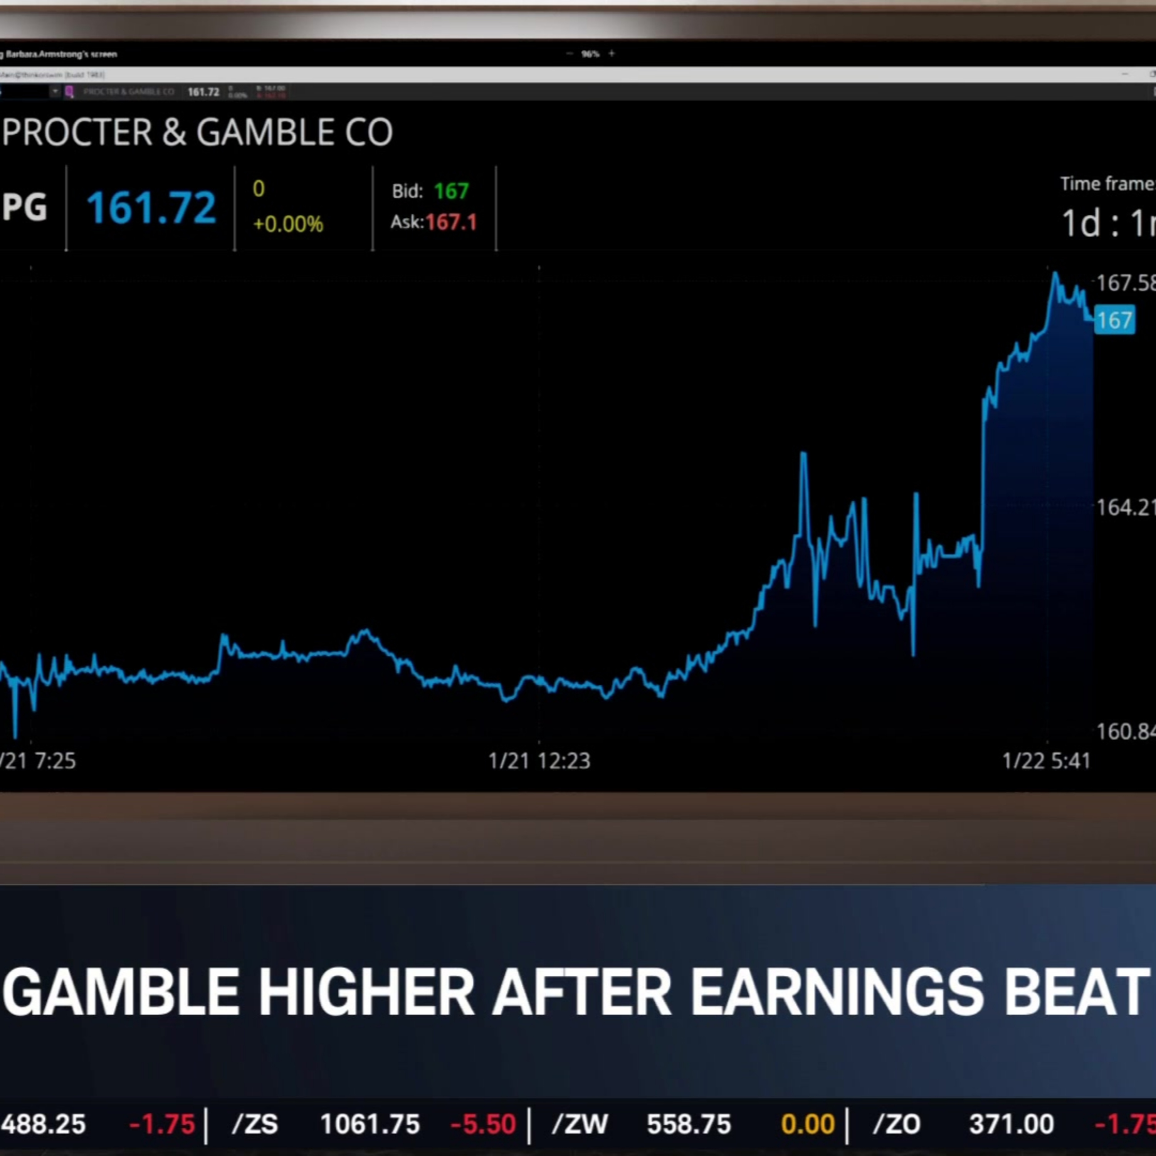Click the /ZW futures symbol in the ticker
The image size is (1156, 1156).
[x=580, y=1124]
